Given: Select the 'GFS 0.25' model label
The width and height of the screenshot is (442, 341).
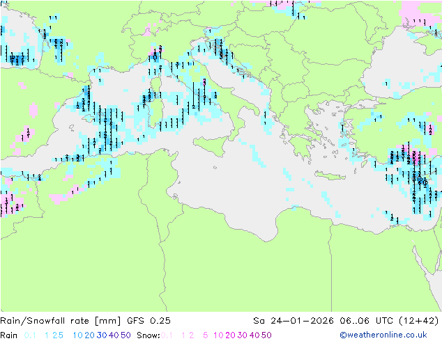Looking at the screenshot, I should click(148, 321).
